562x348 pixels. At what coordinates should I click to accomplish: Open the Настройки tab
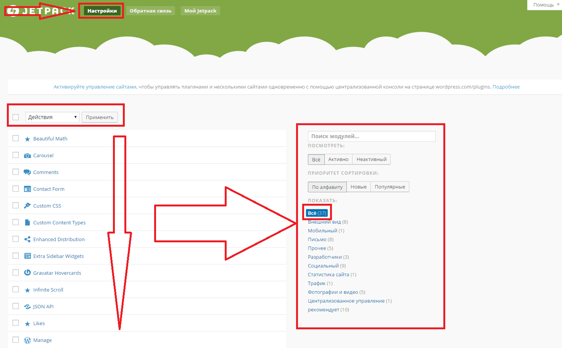(102, 11)
